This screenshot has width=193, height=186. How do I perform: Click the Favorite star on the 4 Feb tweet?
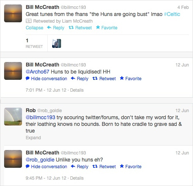(98, 27)
